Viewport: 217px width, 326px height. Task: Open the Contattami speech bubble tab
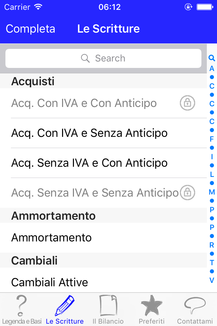195,310
